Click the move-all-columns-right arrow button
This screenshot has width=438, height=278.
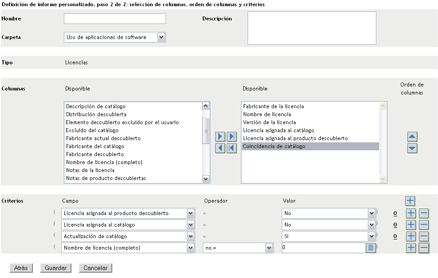pos(232,137)
